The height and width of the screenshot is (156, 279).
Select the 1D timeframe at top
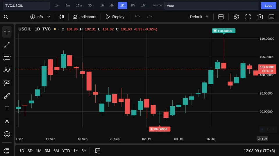tap(122, 6)
